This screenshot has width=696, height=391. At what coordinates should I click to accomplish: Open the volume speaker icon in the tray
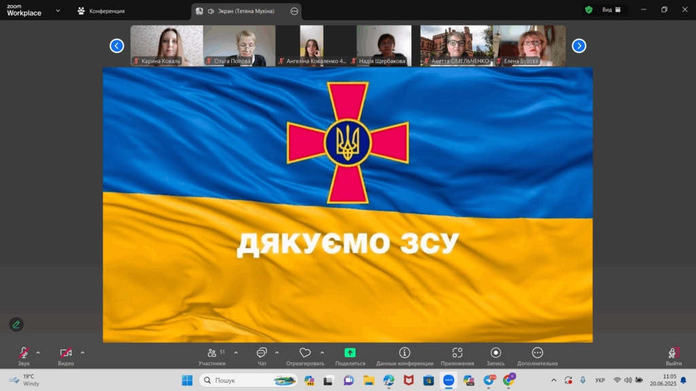tap(627, 380)
